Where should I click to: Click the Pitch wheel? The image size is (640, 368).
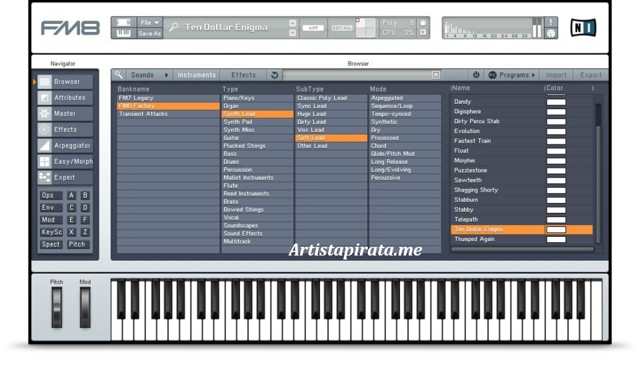click(x=57, y=307)
